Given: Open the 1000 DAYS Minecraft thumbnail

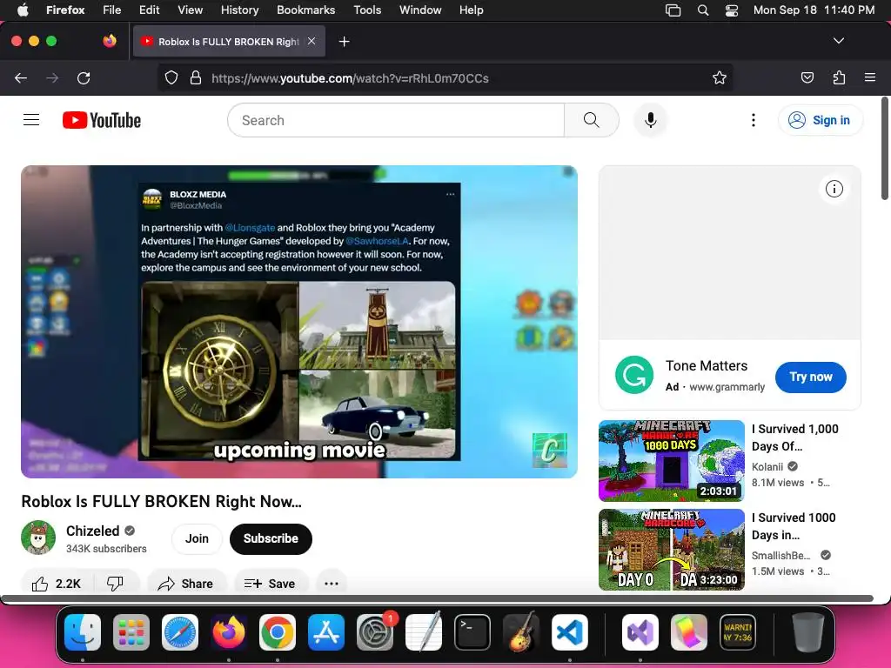Looking at the screenshot, I should coord(671,461).
